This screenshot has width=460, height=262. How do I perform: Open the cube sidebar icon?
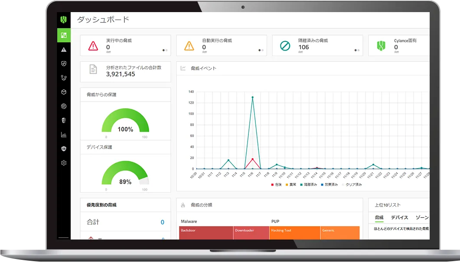tap(64, 92)
